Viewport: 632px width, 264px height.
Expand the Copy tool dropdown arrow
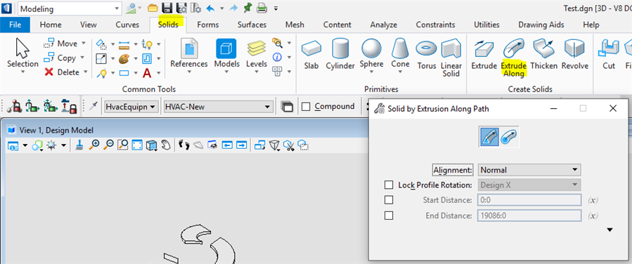(x=82, y=58)
